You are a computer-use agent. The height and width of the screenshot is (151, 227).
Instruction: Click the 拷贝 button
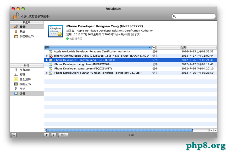pos(63,135)
